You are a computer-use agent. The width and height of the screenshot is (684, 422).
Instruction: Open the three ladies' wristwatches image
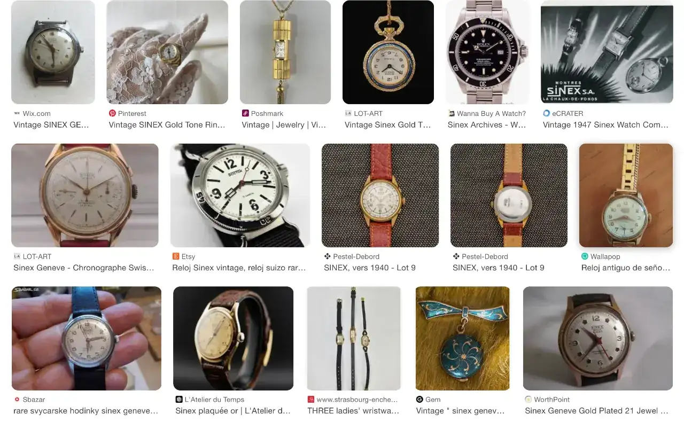354,339
